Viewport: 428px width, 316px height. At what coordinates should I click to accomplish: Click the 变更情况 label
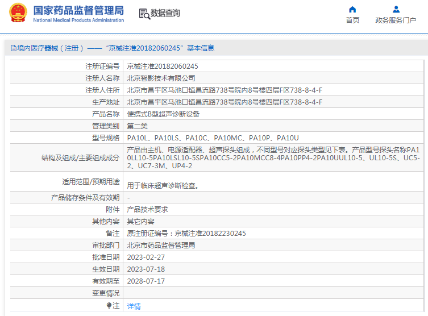(x=106, y=293)
